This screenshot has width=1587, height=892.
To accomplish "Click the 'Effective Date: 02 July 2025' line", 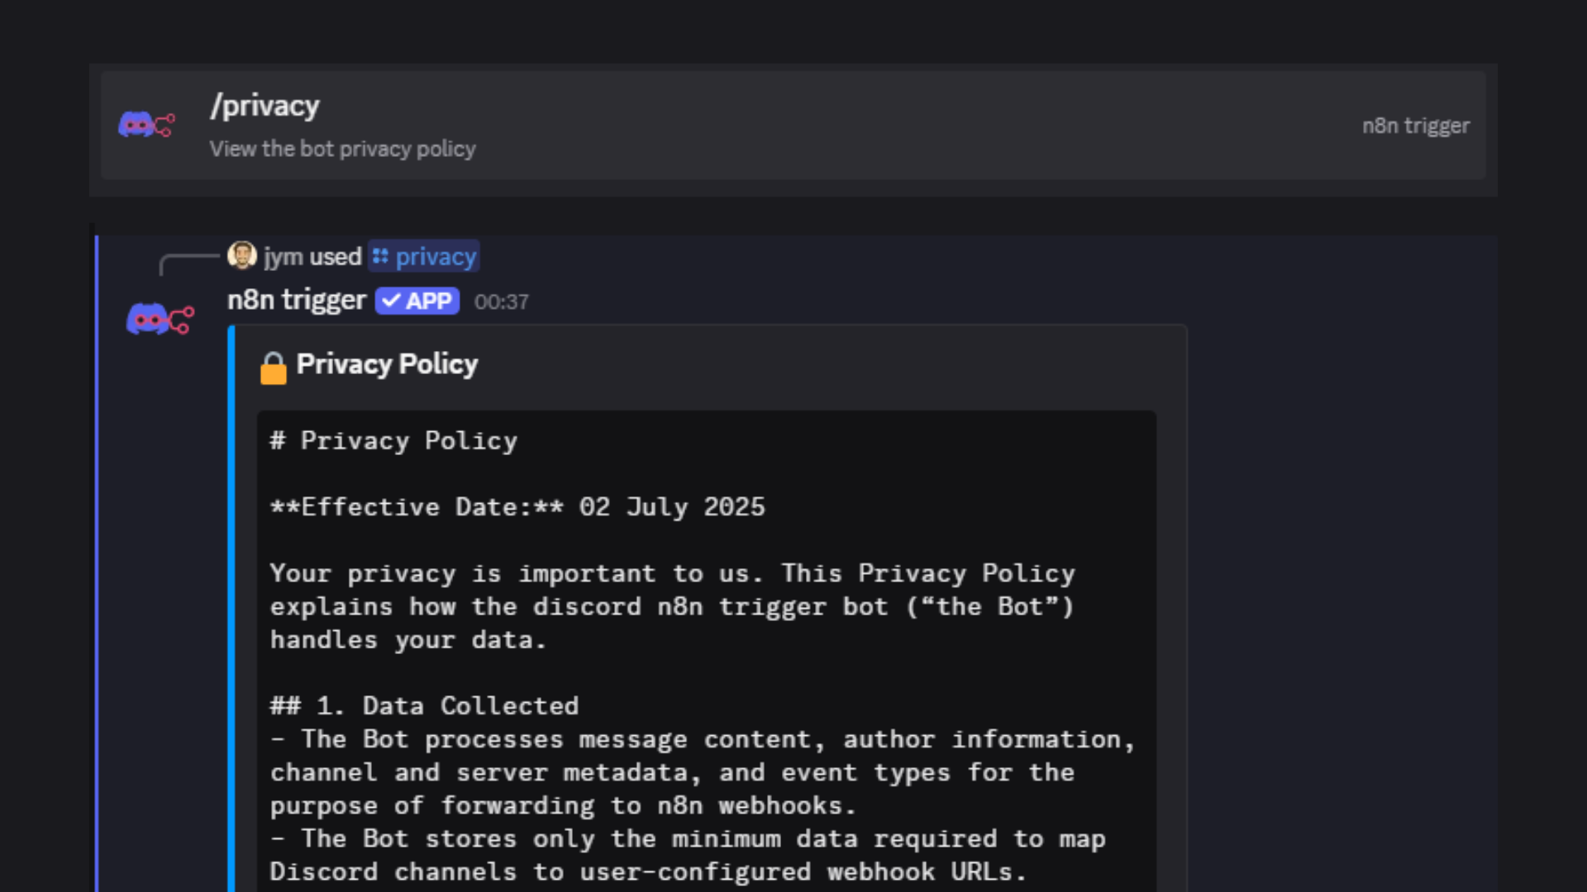I will click(517, 507).
